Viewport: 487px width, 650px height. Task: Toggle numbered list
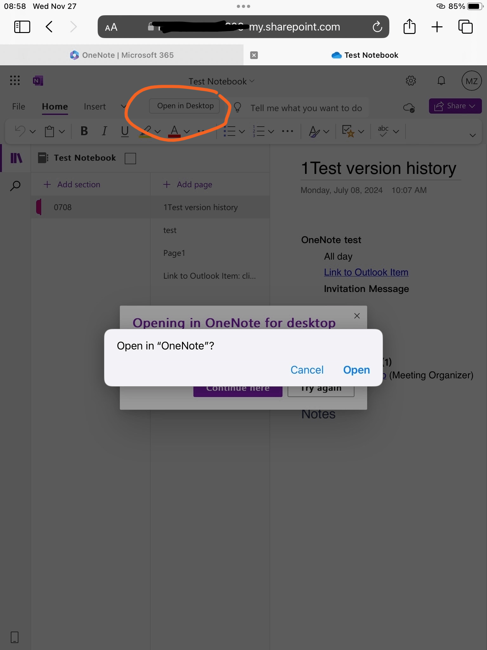[x=258, y=131]
